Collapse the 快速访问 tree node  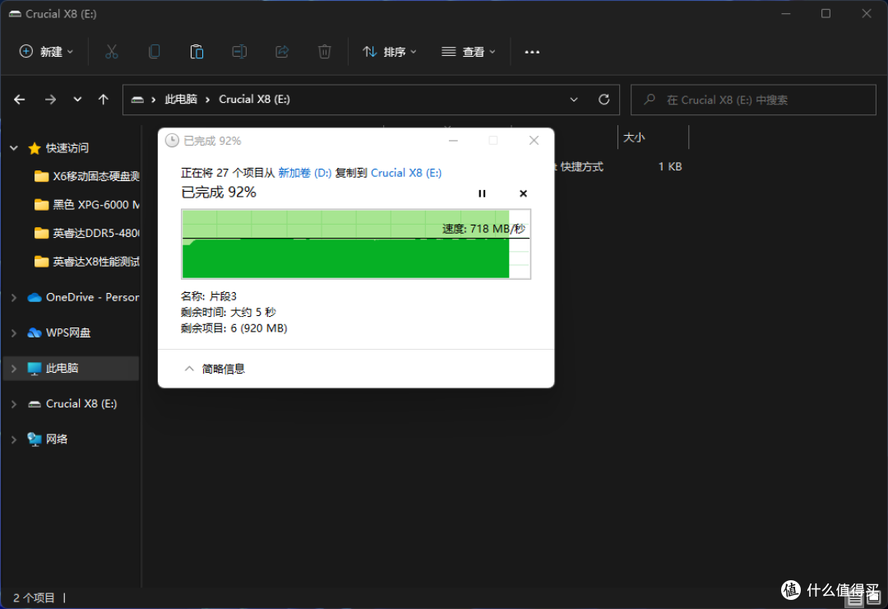click(x=14, y=148)
